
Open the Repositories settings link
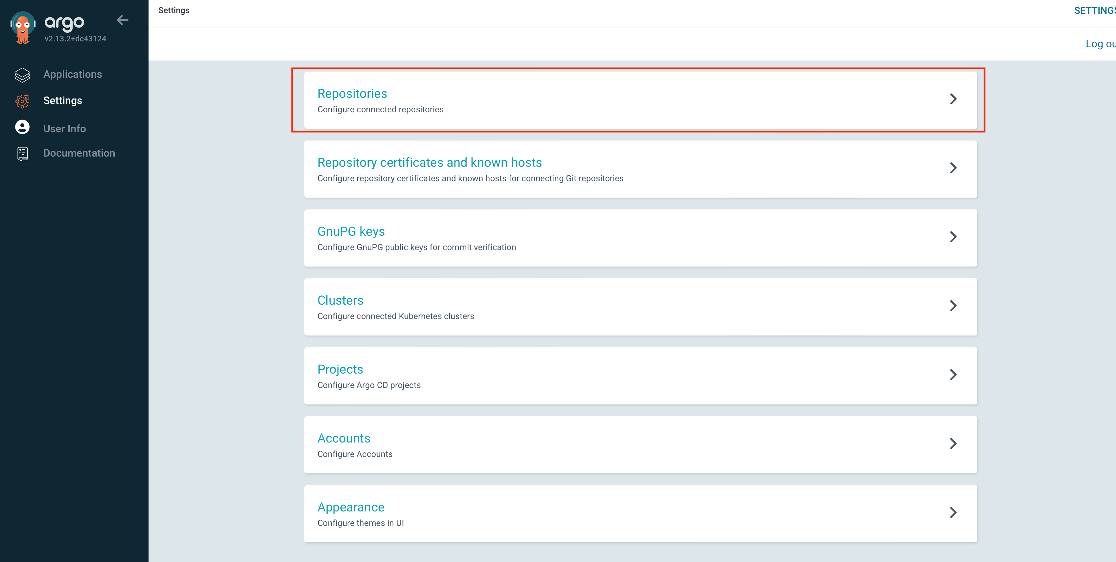pyautogui.click(x=352, y=94)
